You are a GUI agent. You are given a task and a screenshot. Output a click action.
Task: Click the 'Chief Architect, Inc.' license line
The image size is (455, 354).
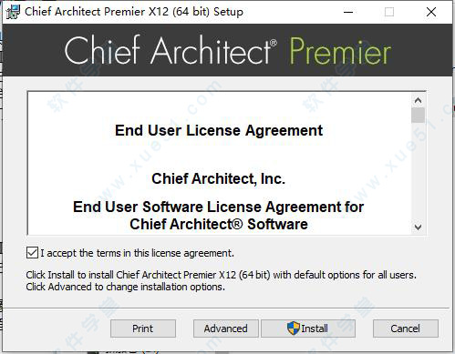218,178
